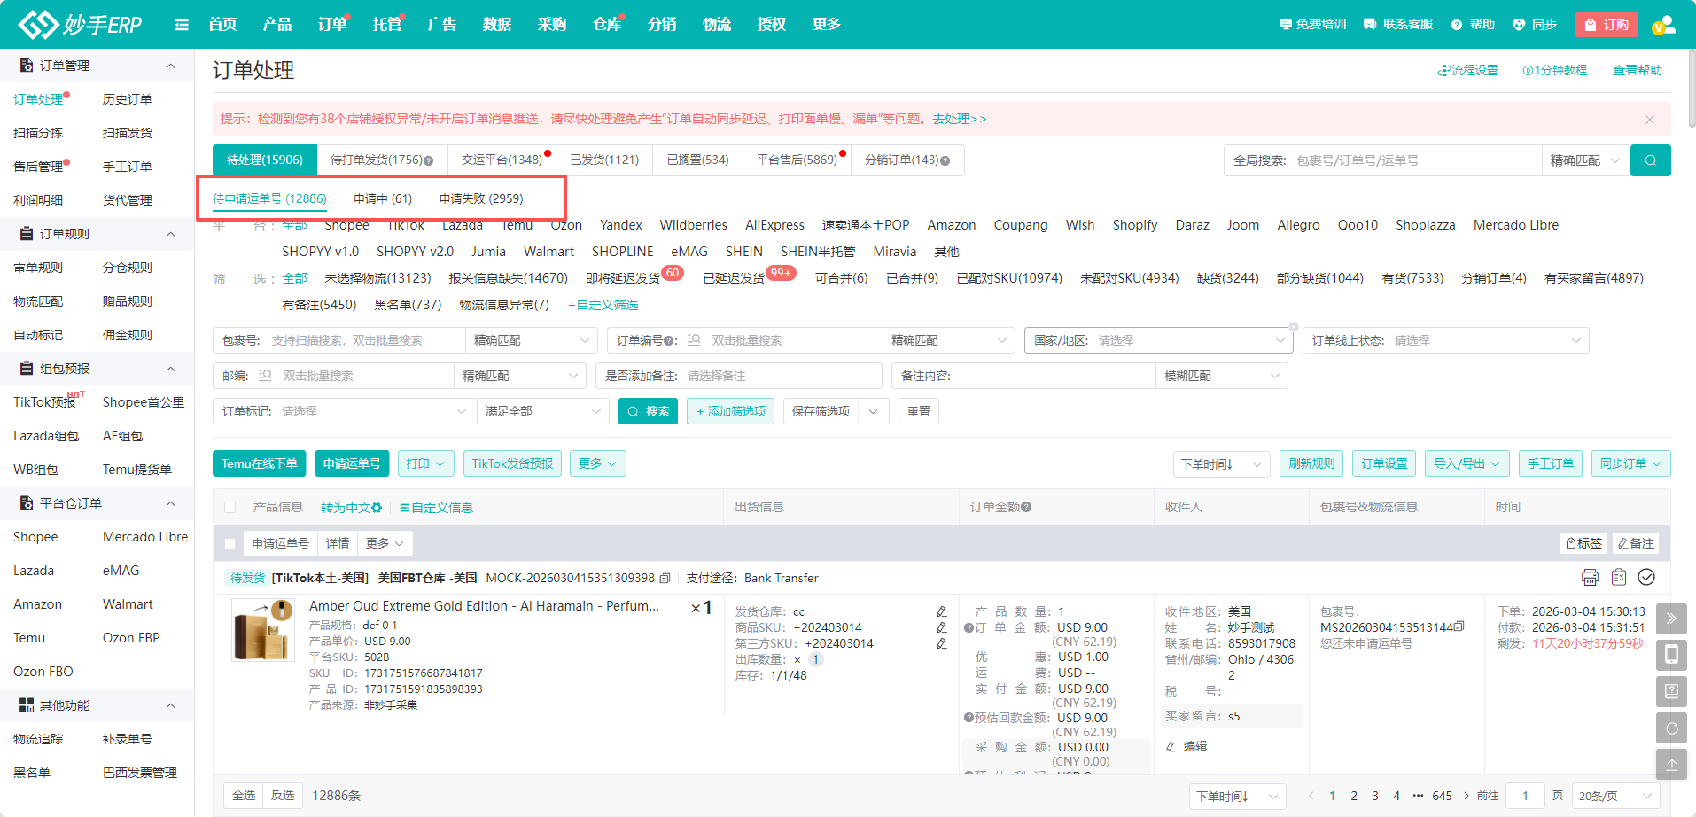Click the teal 搜索 search button

[x=648, y=411]
